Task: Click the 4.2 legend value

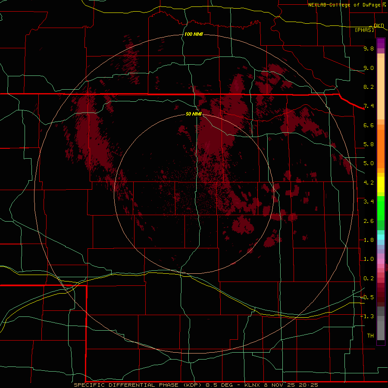Action: (369, 183)
